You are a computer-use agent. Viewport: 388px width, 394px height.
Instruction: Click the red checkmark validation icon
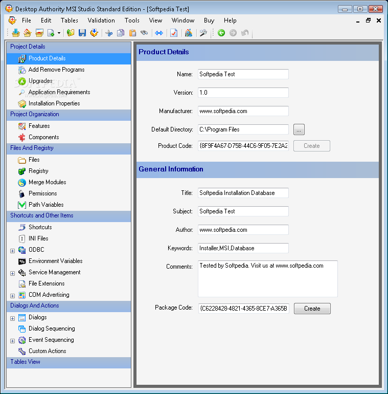[x=174, y=33]
